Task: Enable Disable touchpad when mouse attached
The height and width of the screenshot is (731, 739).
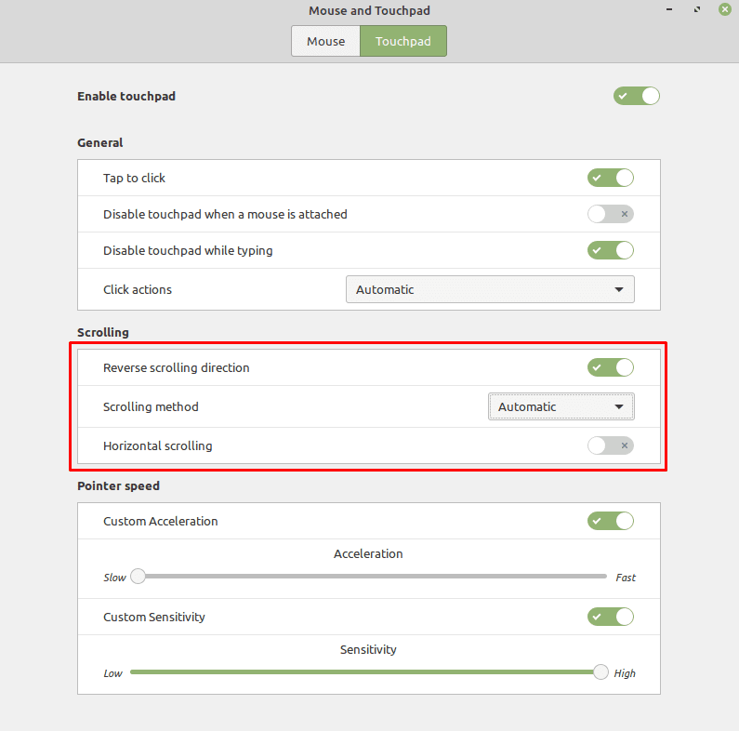Action: [x=611, y=214]
